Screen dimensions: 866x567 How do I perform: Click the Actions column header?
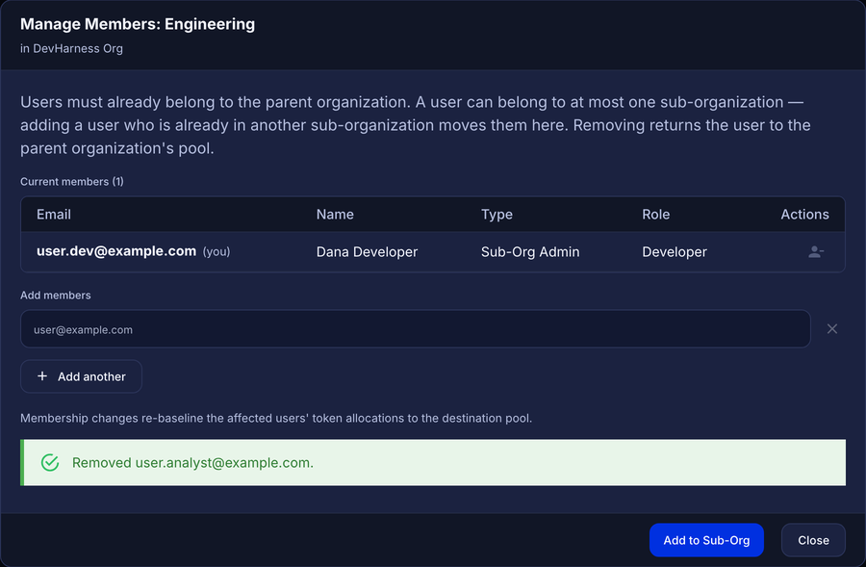point(804,215)
